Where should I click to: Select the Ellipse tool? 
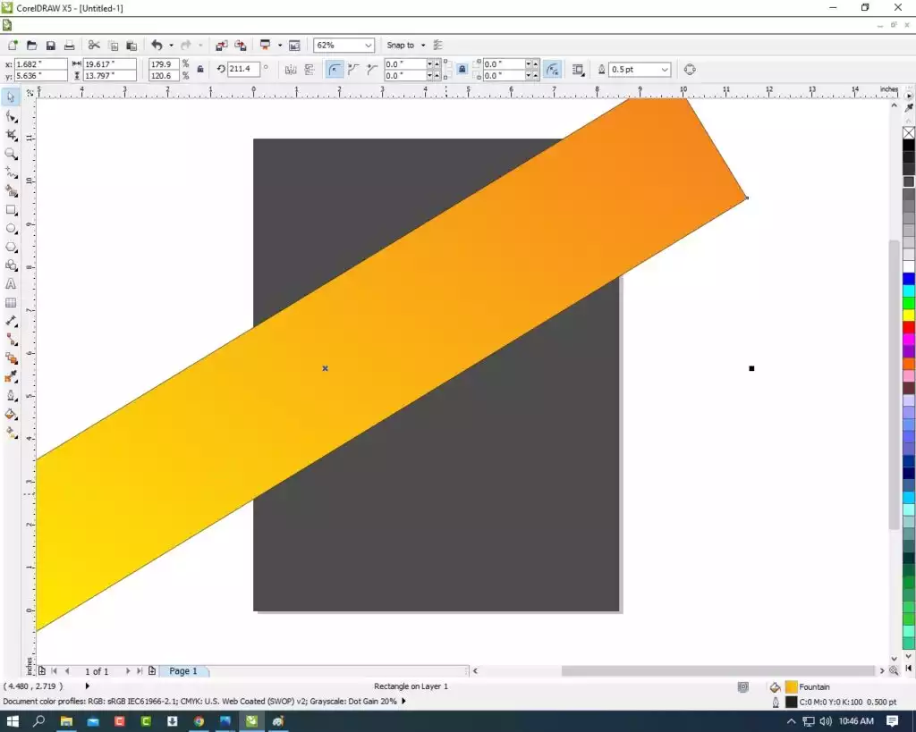tap(11, 228)
